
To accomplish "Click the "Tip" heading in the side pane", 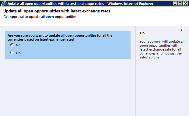I will 142,33.
